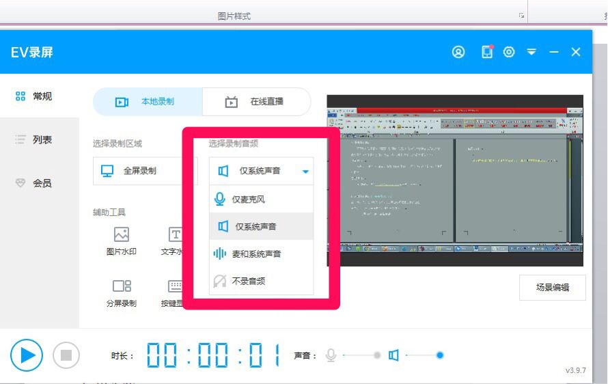Viewport: 608px width, 384px height.
Task: Stop recording with the stop button
Action: coord(66,355)
